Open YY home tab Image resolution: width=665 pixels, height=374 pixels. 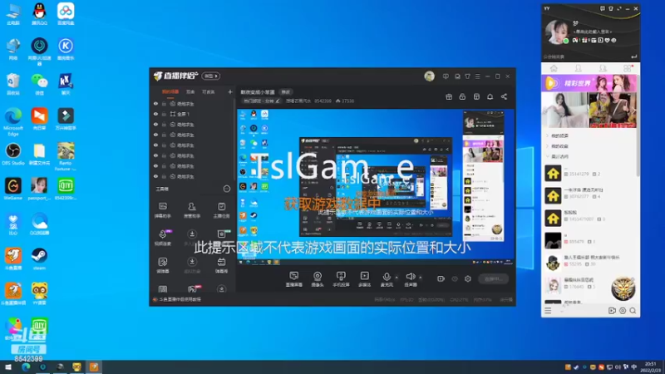pos(554,68)
